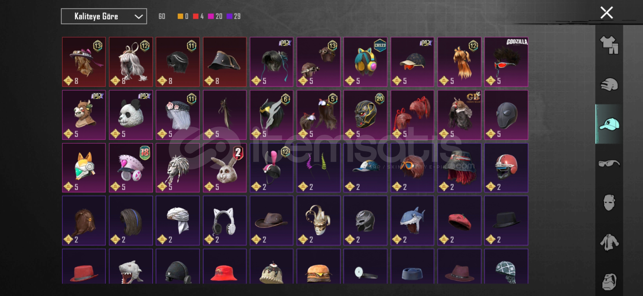643x296 pixels.
Task: Select the purple quality filter showing 29
Action: [234, 16]
